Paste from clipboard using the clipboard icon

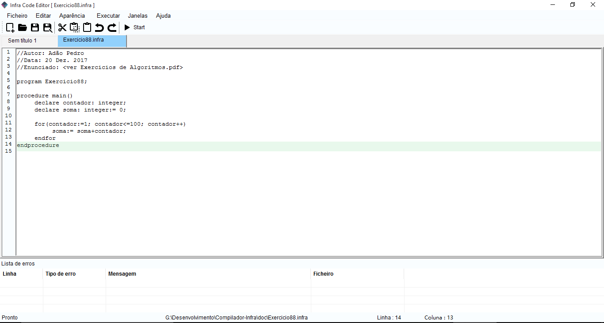click(x=87, y=27)
